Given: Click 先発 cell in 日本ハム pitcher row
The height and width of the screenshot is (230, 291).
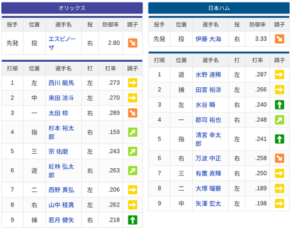Looking at the screenshot, I should point(159,39).
